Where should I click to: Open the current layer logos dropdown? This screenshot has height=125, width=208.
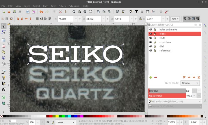tap(65, 122)
